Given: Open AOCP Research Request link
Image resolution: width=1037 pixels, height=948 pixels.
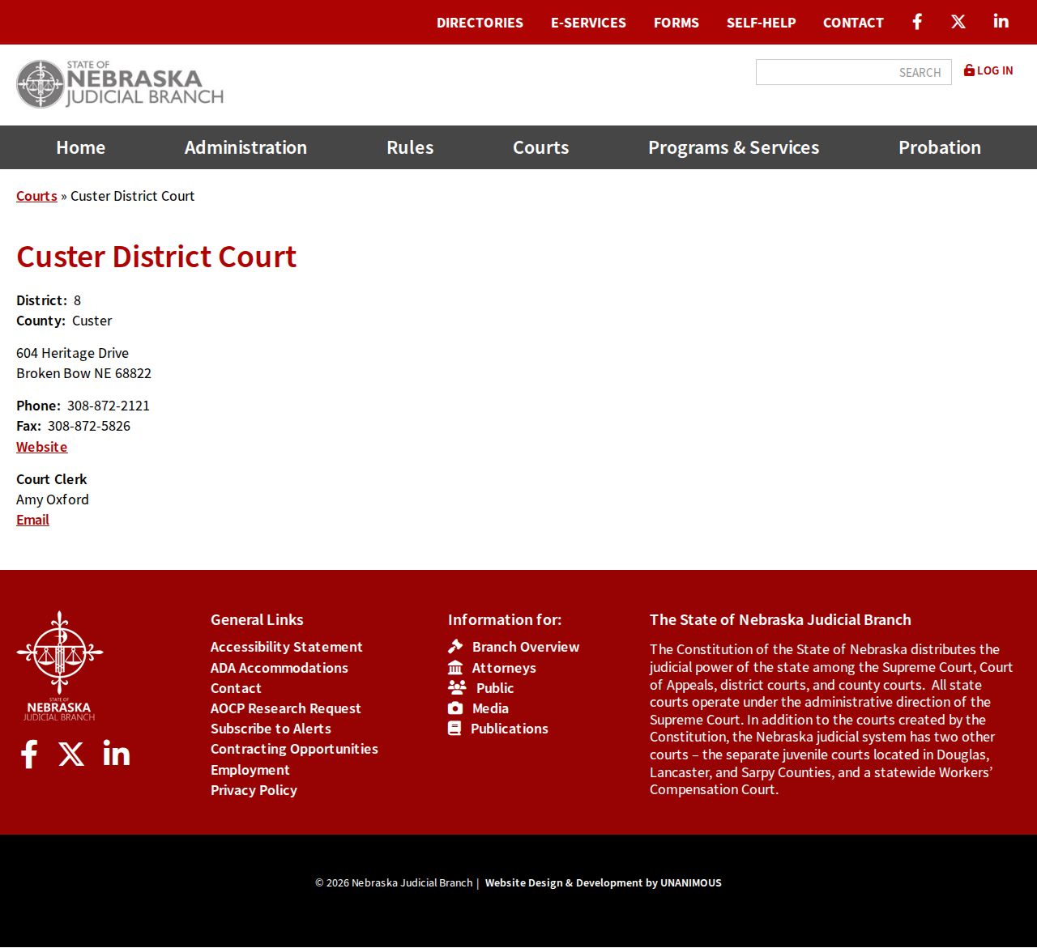Looking at the screenshot, I should (x=286, y=708).
